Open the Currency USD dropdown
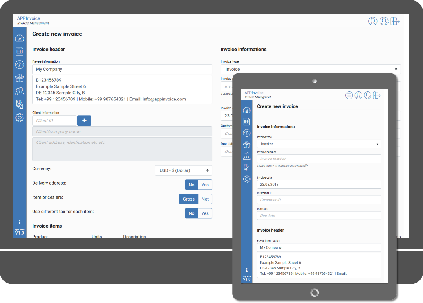 pyautogui.click(x=184, y=170)
